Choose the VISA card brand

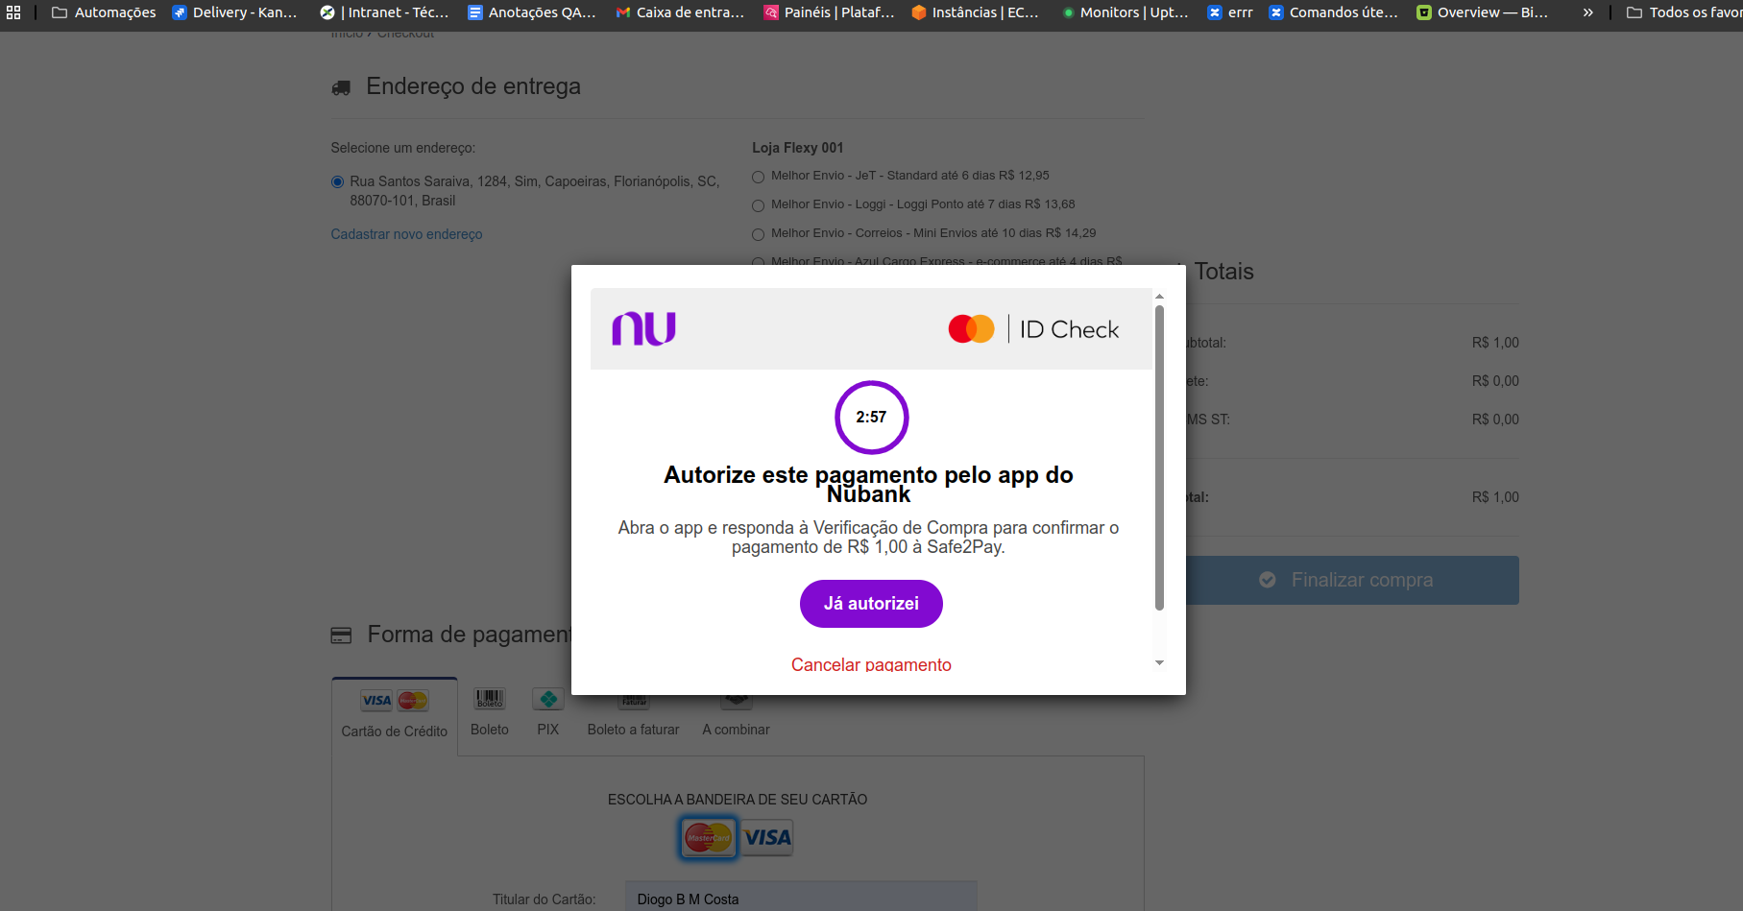click(x=767, y=837)
